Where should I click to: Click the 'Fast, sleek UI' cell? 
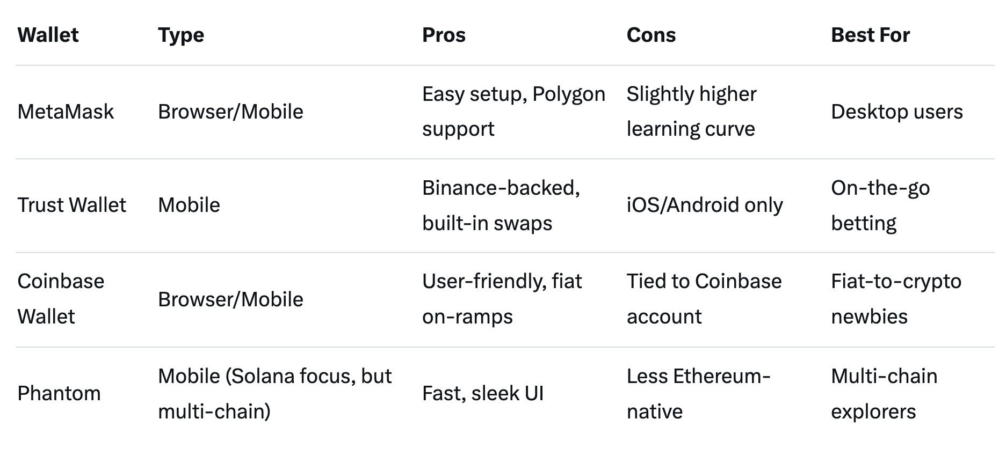tap(483, 393)
